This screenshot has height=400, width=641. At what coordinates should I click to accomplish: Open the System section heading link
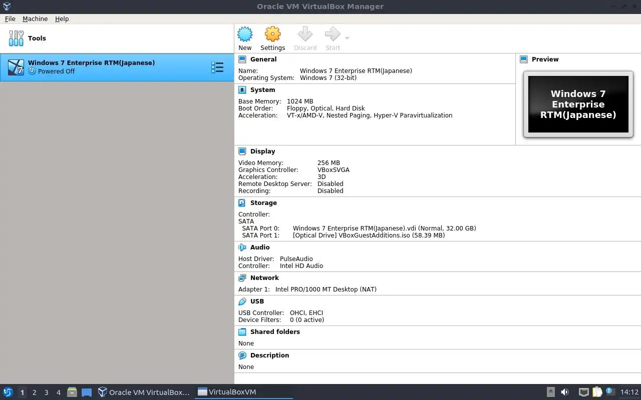tap(263, 90)
